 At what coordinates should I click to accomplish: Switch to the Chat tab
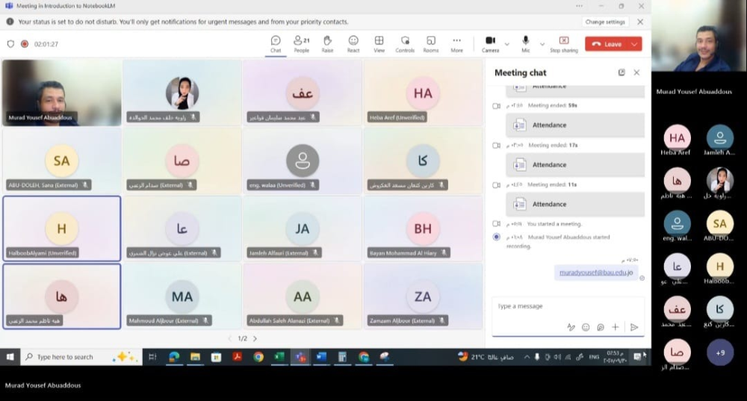[x=276, y=43]
